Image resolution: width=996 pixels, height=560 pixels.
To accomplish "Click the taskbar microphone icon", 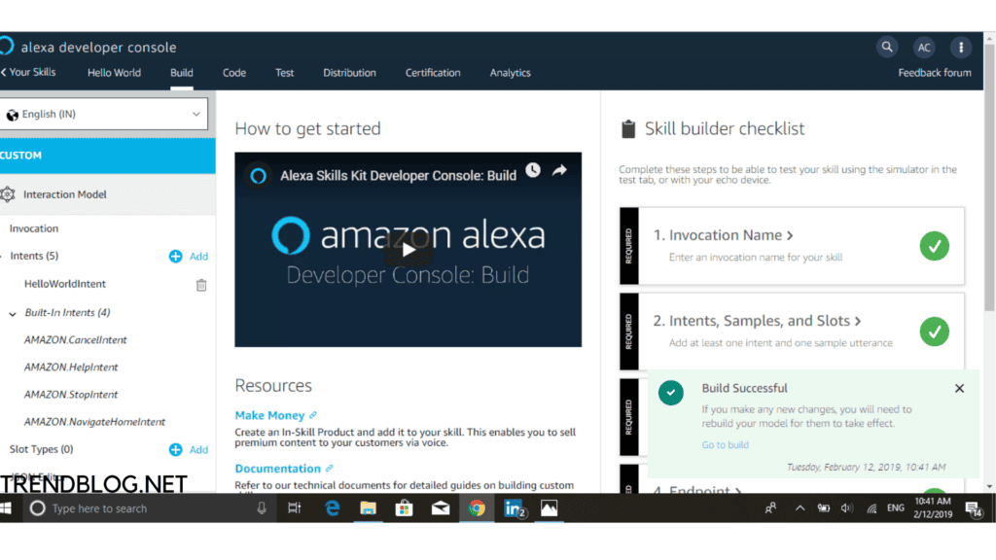I will pos(262,507).
